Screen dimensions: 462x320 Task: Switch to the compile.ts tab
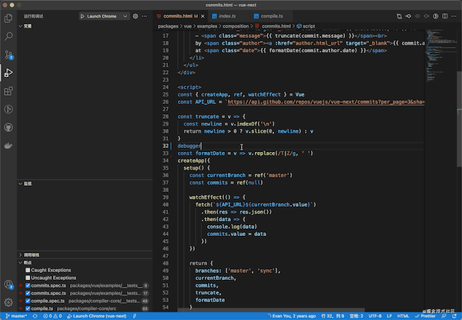click(x=272, y=16)
